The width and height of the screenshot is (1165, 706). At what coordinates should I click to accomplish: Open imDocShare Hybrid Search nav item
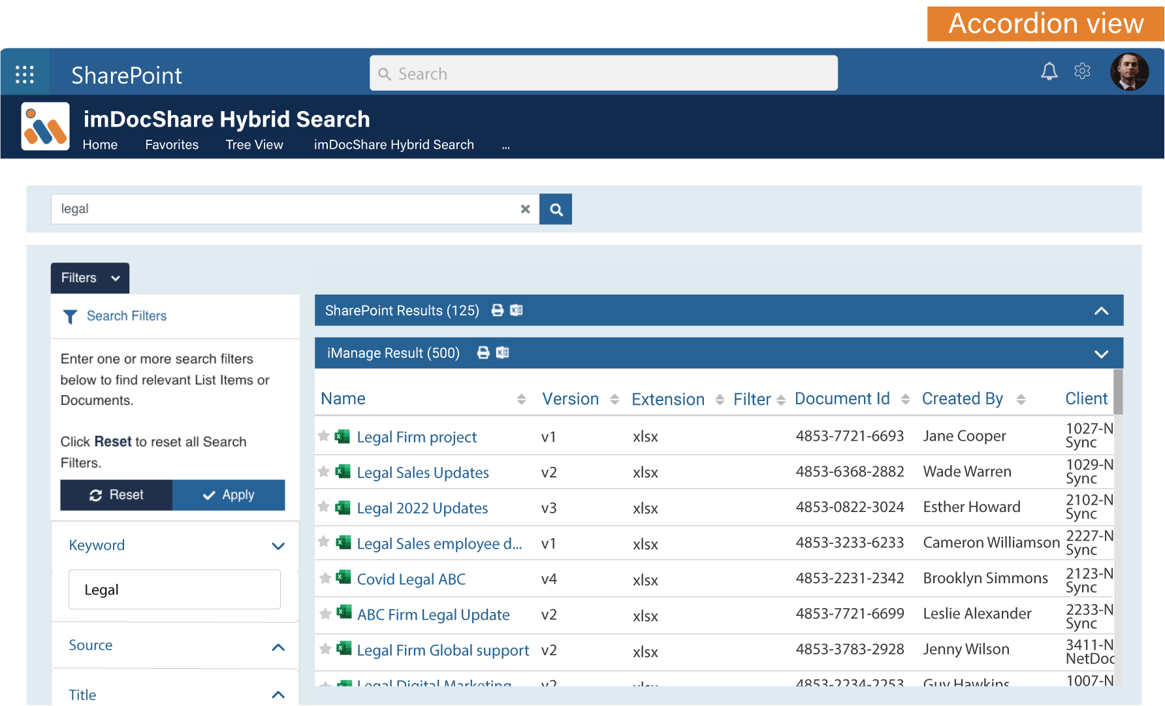tap(394, 145)
